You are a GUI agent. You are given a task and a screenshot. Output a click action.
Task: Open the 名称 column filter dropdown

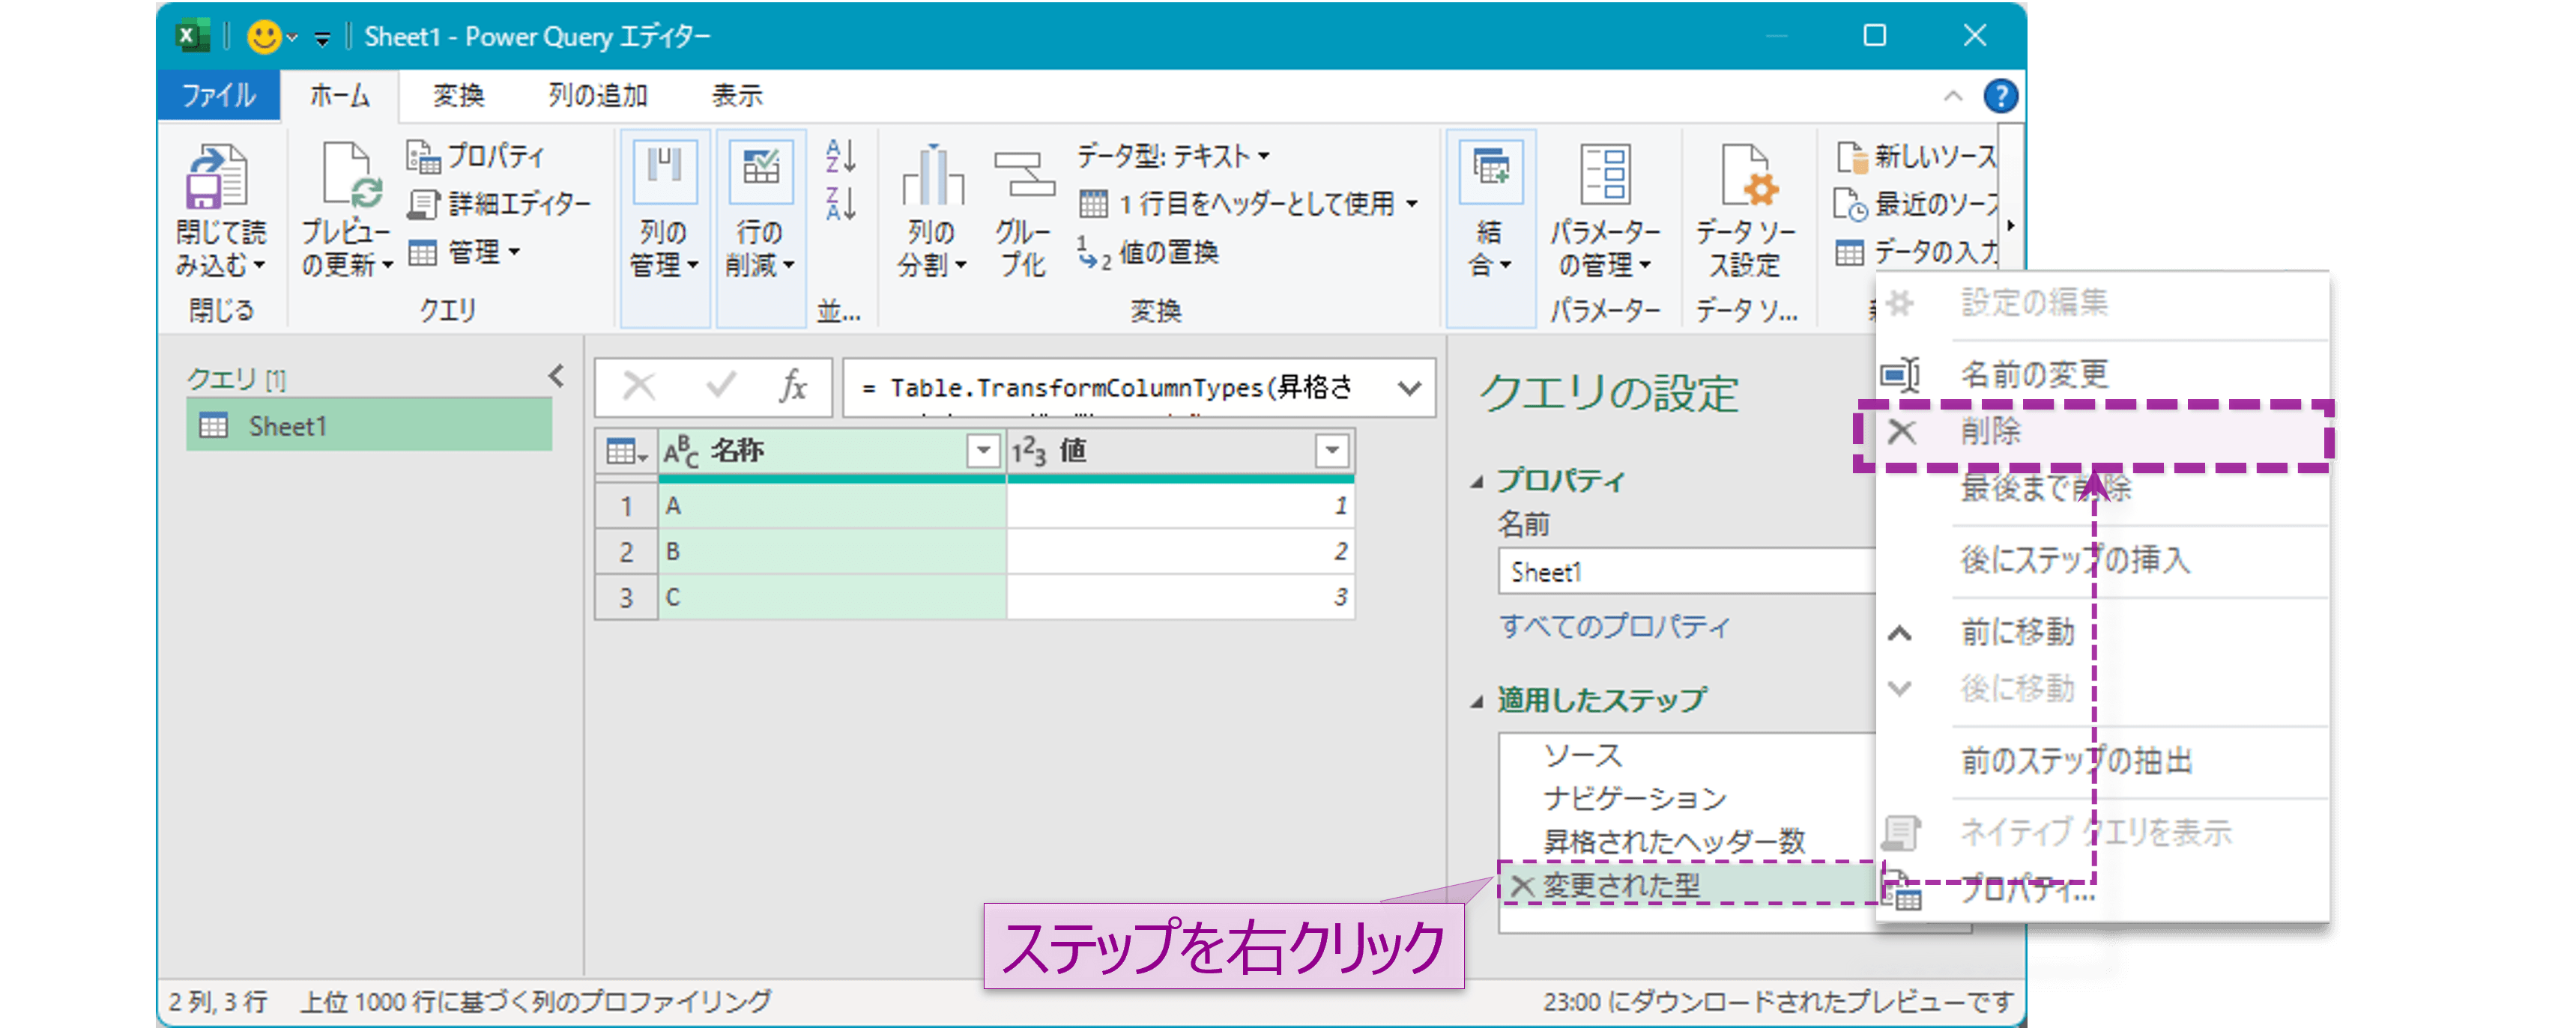(x=983, y=451)
